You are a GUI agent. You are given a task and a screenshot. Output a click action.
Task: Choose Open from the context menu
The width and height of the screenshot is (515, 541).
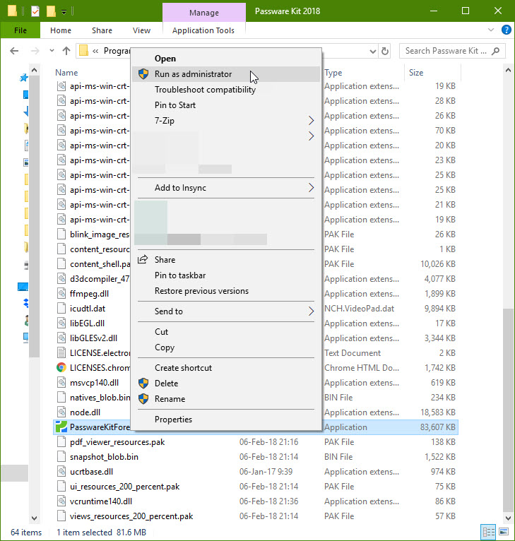226,59
